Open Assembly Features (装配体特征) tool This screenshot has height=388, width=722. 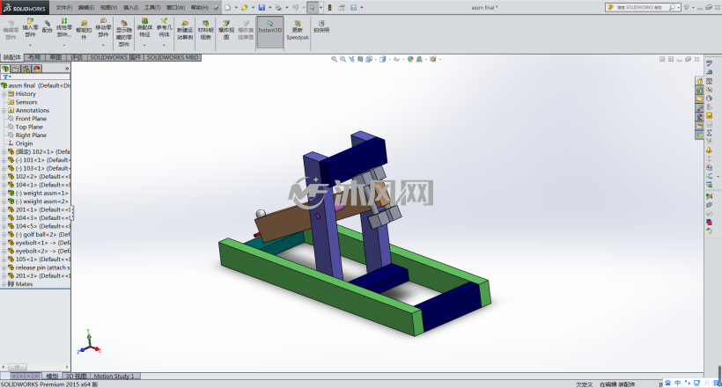(x=144, y=27)
